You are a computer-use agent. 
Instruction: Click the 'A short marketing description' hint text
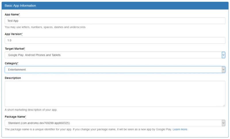coord(31,110)
